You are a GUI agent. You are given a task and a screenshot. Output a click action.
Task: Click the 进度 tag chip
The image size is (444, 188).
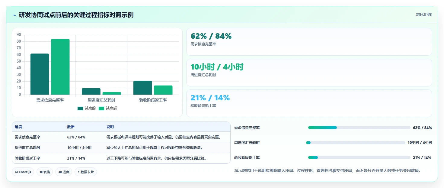coord(64,172)
